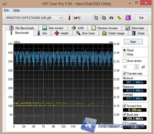This screenshot has height=134, width=154.
Task: Select the Write radio button
Action: [x=124, y=54]
